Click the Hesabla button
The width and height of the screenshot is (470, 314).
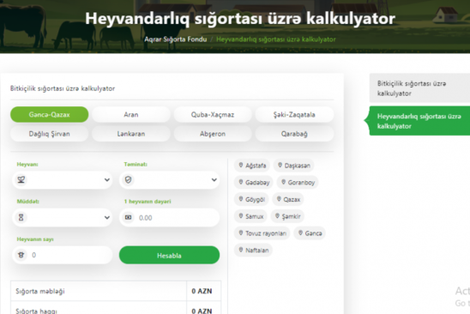(x=169, y=255)
